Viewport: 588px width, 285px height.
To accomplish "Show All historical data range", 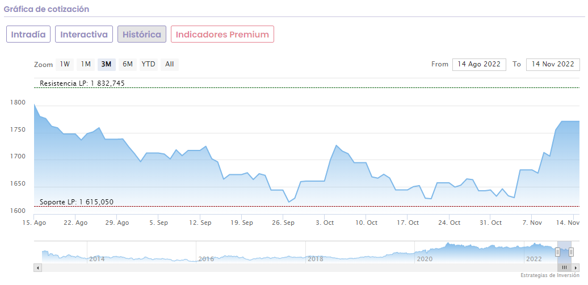I will [x=169, y=64].
